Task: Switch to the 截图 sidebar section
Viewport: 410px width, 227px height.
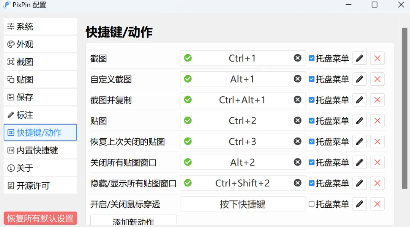Action: [40, 62]
